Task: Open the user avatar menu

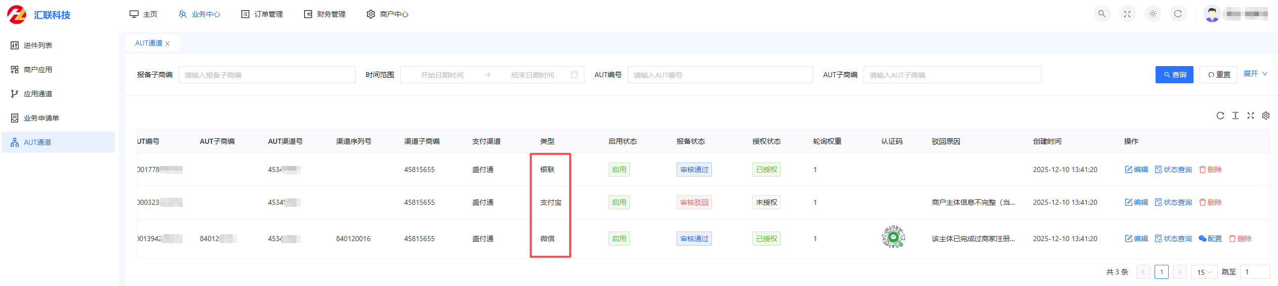Action: [1212, 14]
